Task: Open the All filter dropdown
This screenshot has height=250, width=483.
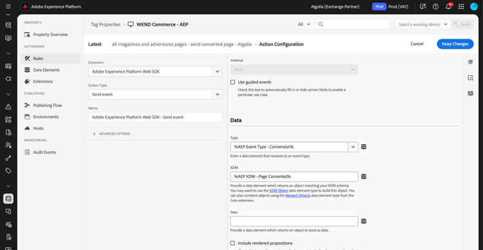Action: 304,24
